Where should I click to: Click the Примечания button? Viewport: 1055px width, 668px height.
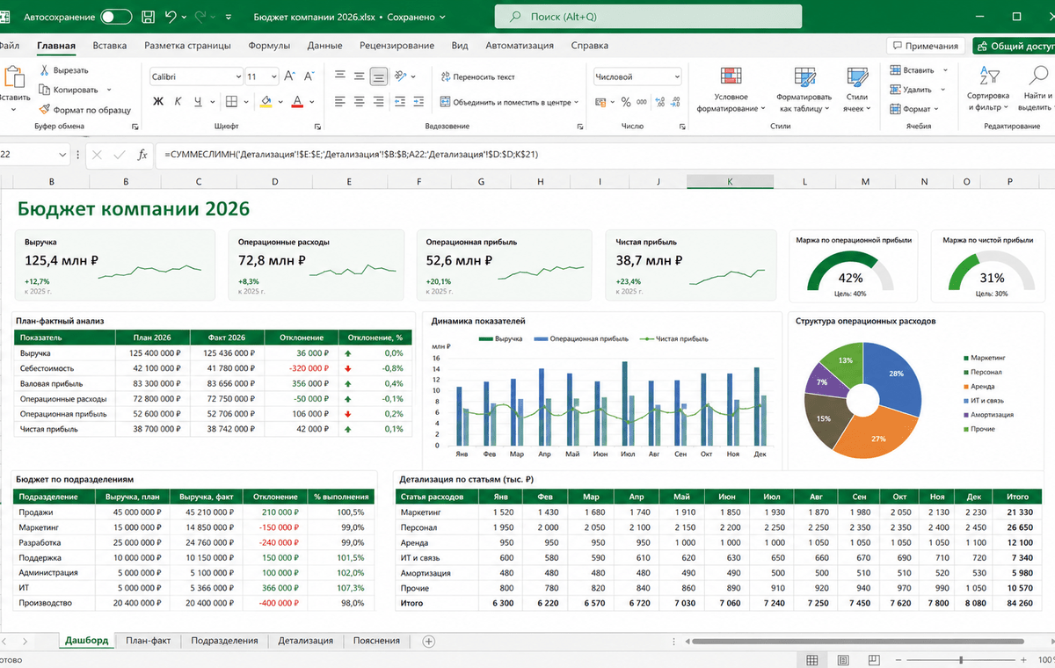(925, 46)
